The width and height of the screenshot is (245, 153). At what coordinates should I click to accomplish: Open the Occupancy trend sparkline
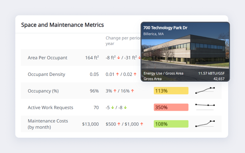[x=205, y=91]
